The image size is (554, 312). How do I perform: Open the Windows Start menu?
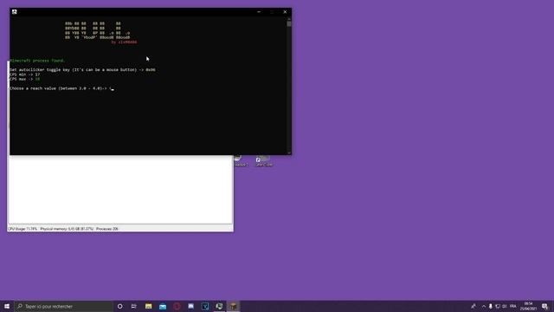(x=7, y=306)
